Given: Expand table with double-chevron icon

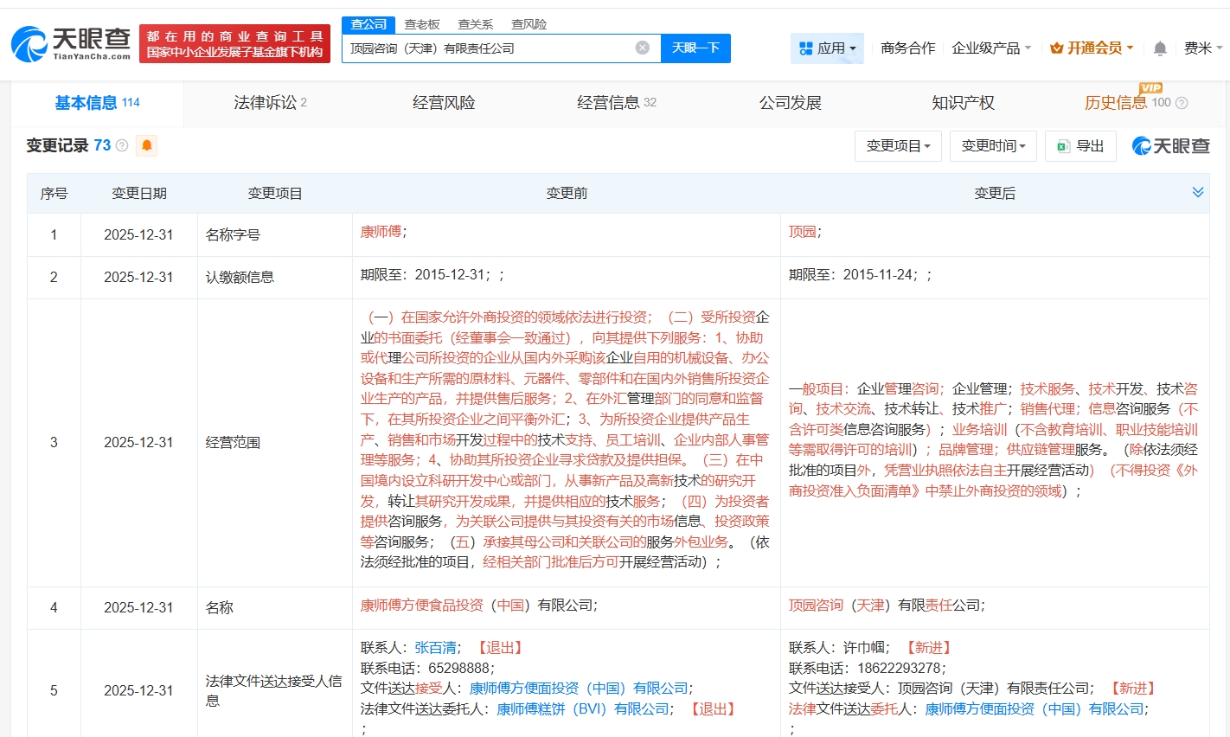Looking at the screenshot, I should pyautogui.click(x=1197, y=192).
